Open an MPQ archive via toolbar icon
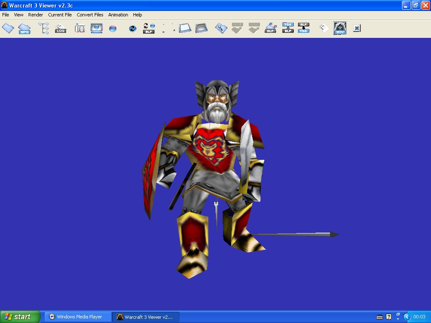431x323 pixels. coord(24,28)
